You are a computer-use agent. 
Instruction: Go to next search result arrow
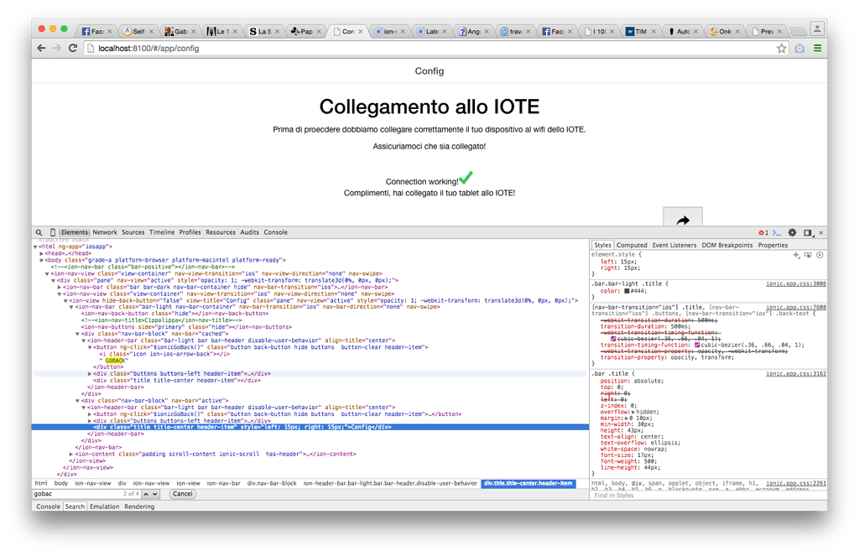[155, 494]
